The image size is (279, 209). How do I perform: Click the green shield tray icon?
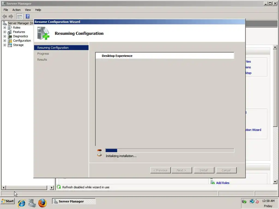[244, 201]
